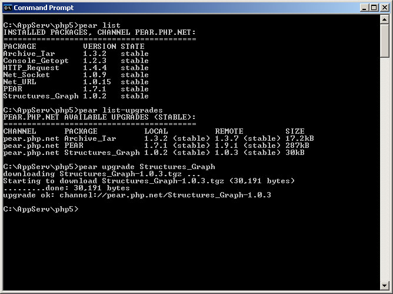Click the Net_Socket package name
The height and width of the screenshot is (294, 393).
26,75
